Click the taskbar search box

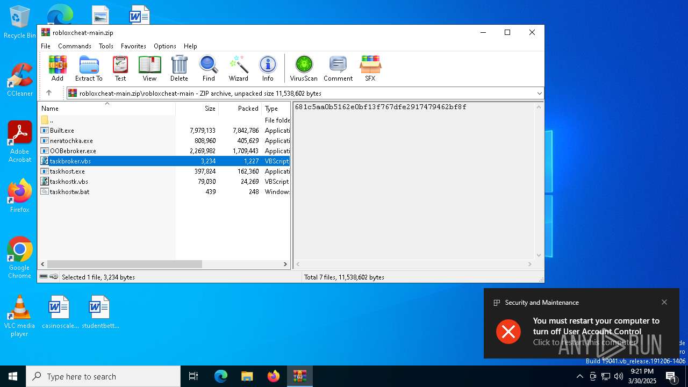[x=103, y=376]
